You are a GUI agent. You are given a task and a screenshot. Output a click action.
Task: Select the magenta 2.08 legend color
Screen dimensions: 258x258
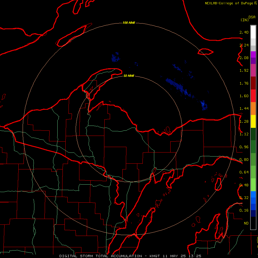pyautogui.click(x=253, y=54)
